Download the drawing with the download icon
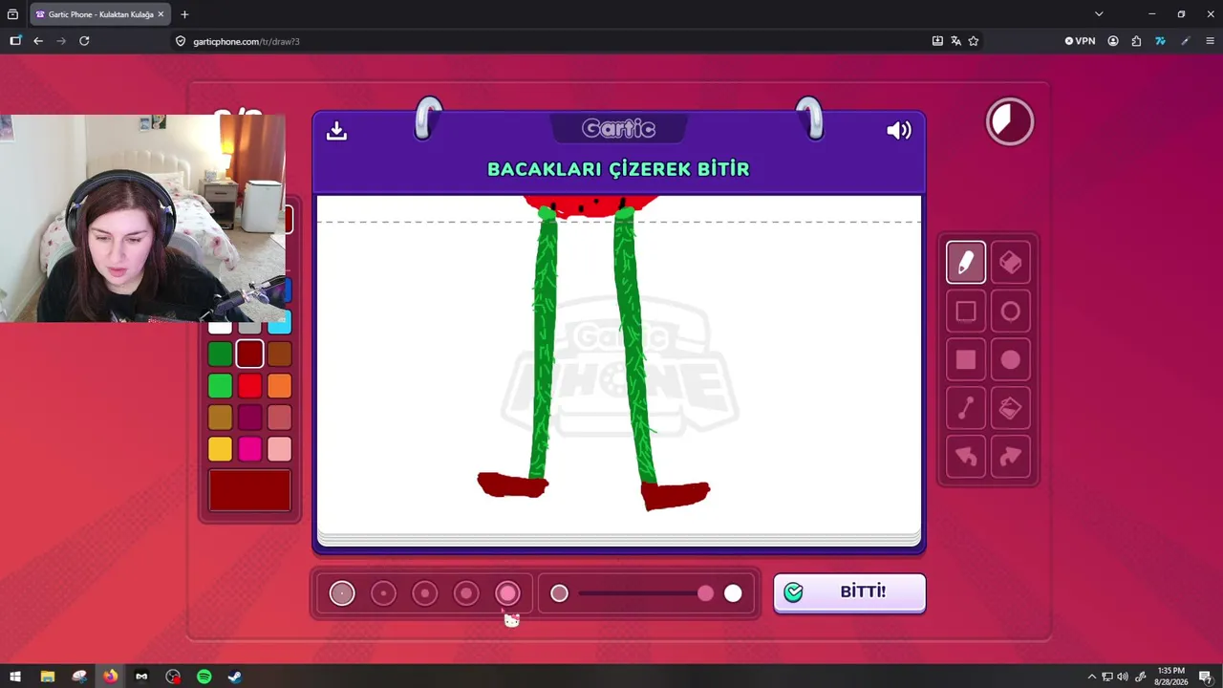 click(336, 131)
